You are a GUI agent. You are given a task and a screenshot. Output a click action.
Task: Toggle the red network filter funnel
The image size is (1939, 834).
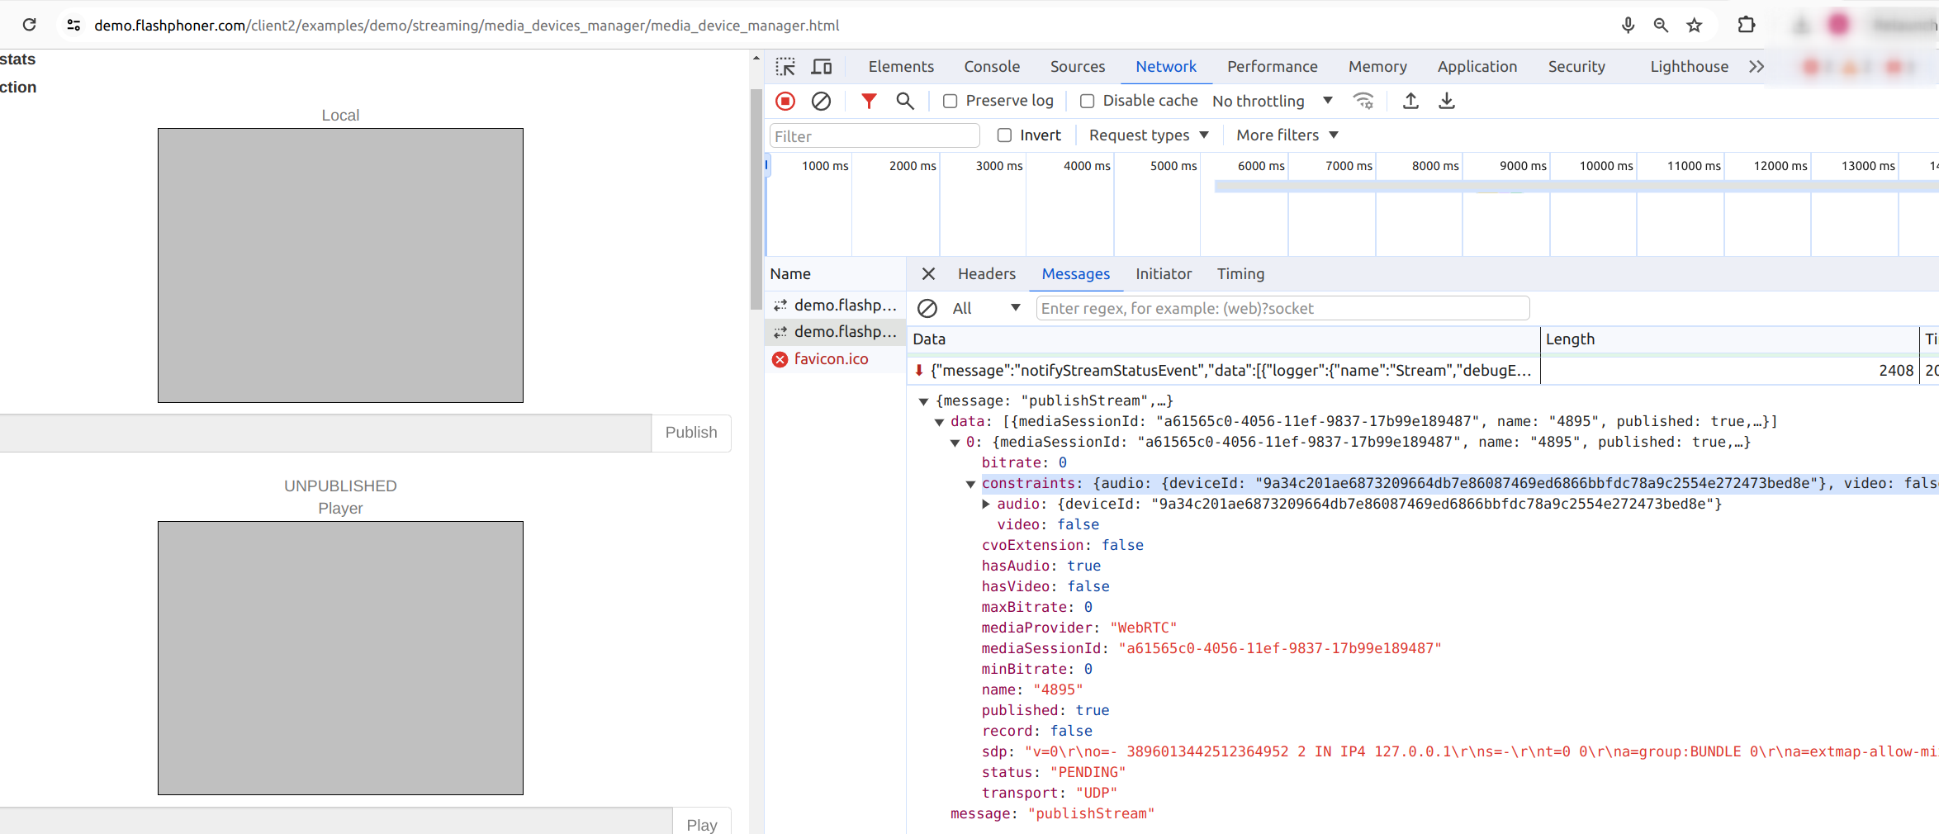(869, 101)
